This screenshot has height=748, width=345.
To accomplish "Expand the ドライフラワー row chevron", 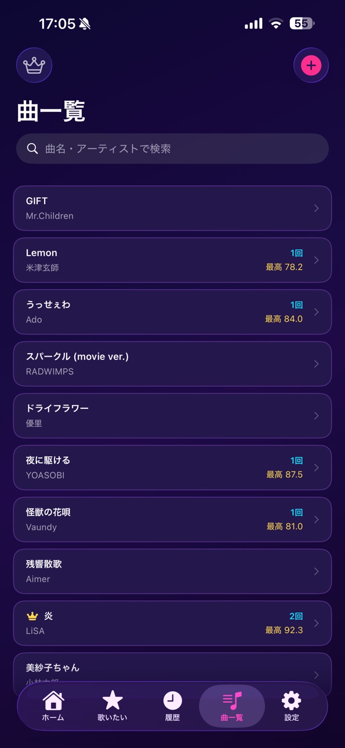I will [x=316, y=416].
